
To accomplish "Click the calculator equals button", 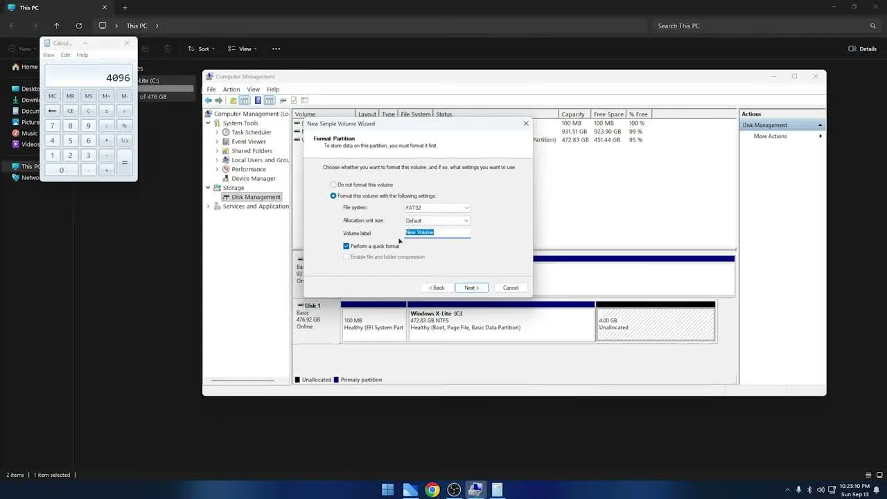I will pyautogui.click(x=125, y=162).
